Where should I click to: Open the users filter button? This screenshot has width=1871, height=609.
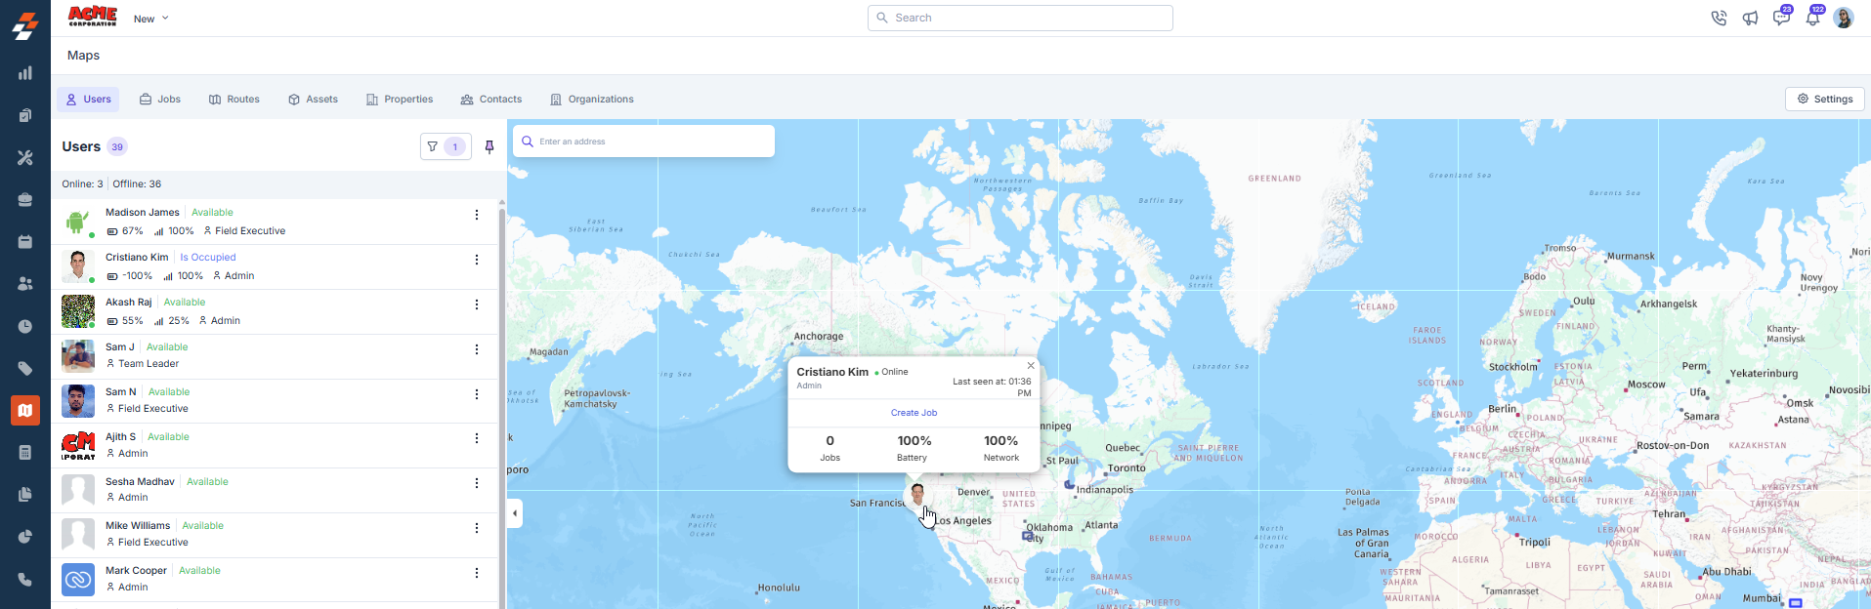446,146
